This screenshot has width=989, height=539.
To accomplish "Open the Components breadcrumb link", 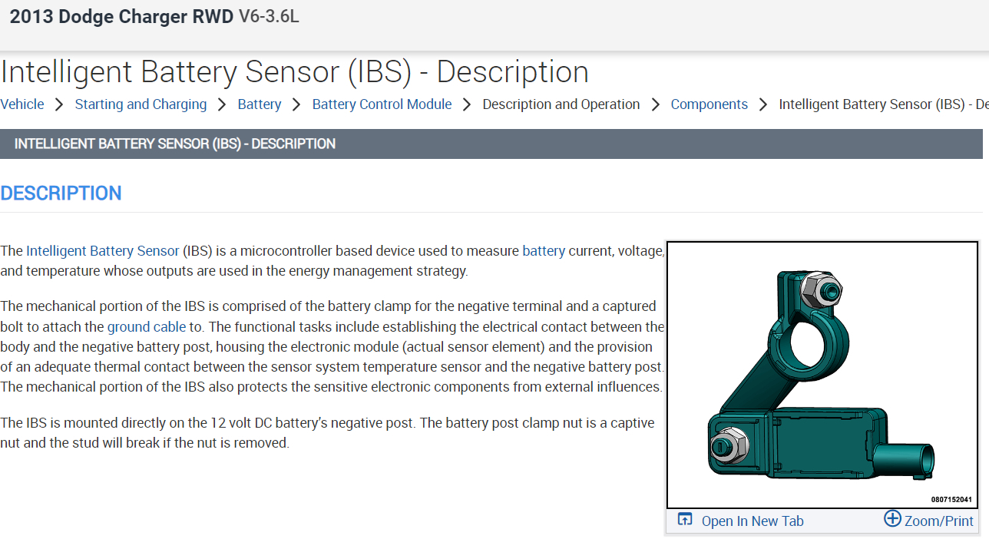I will click(709, 104).
